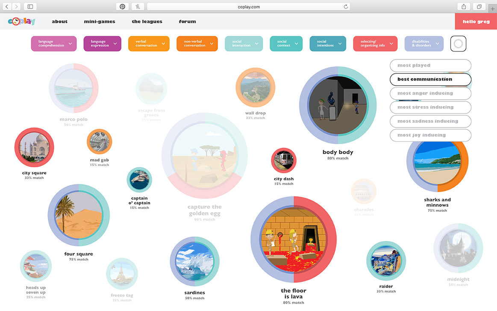Click the sharks and minnows title text

click(x=438, y=202)
